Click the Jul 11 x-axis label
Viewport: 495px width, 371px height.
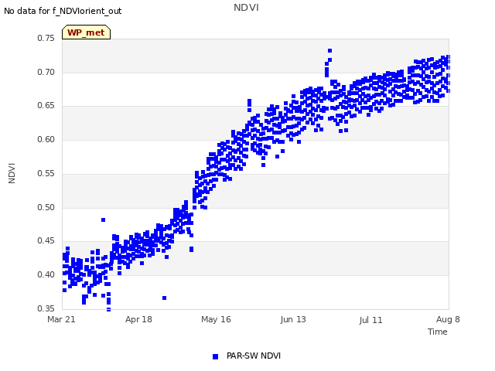(x=370, y=320)
